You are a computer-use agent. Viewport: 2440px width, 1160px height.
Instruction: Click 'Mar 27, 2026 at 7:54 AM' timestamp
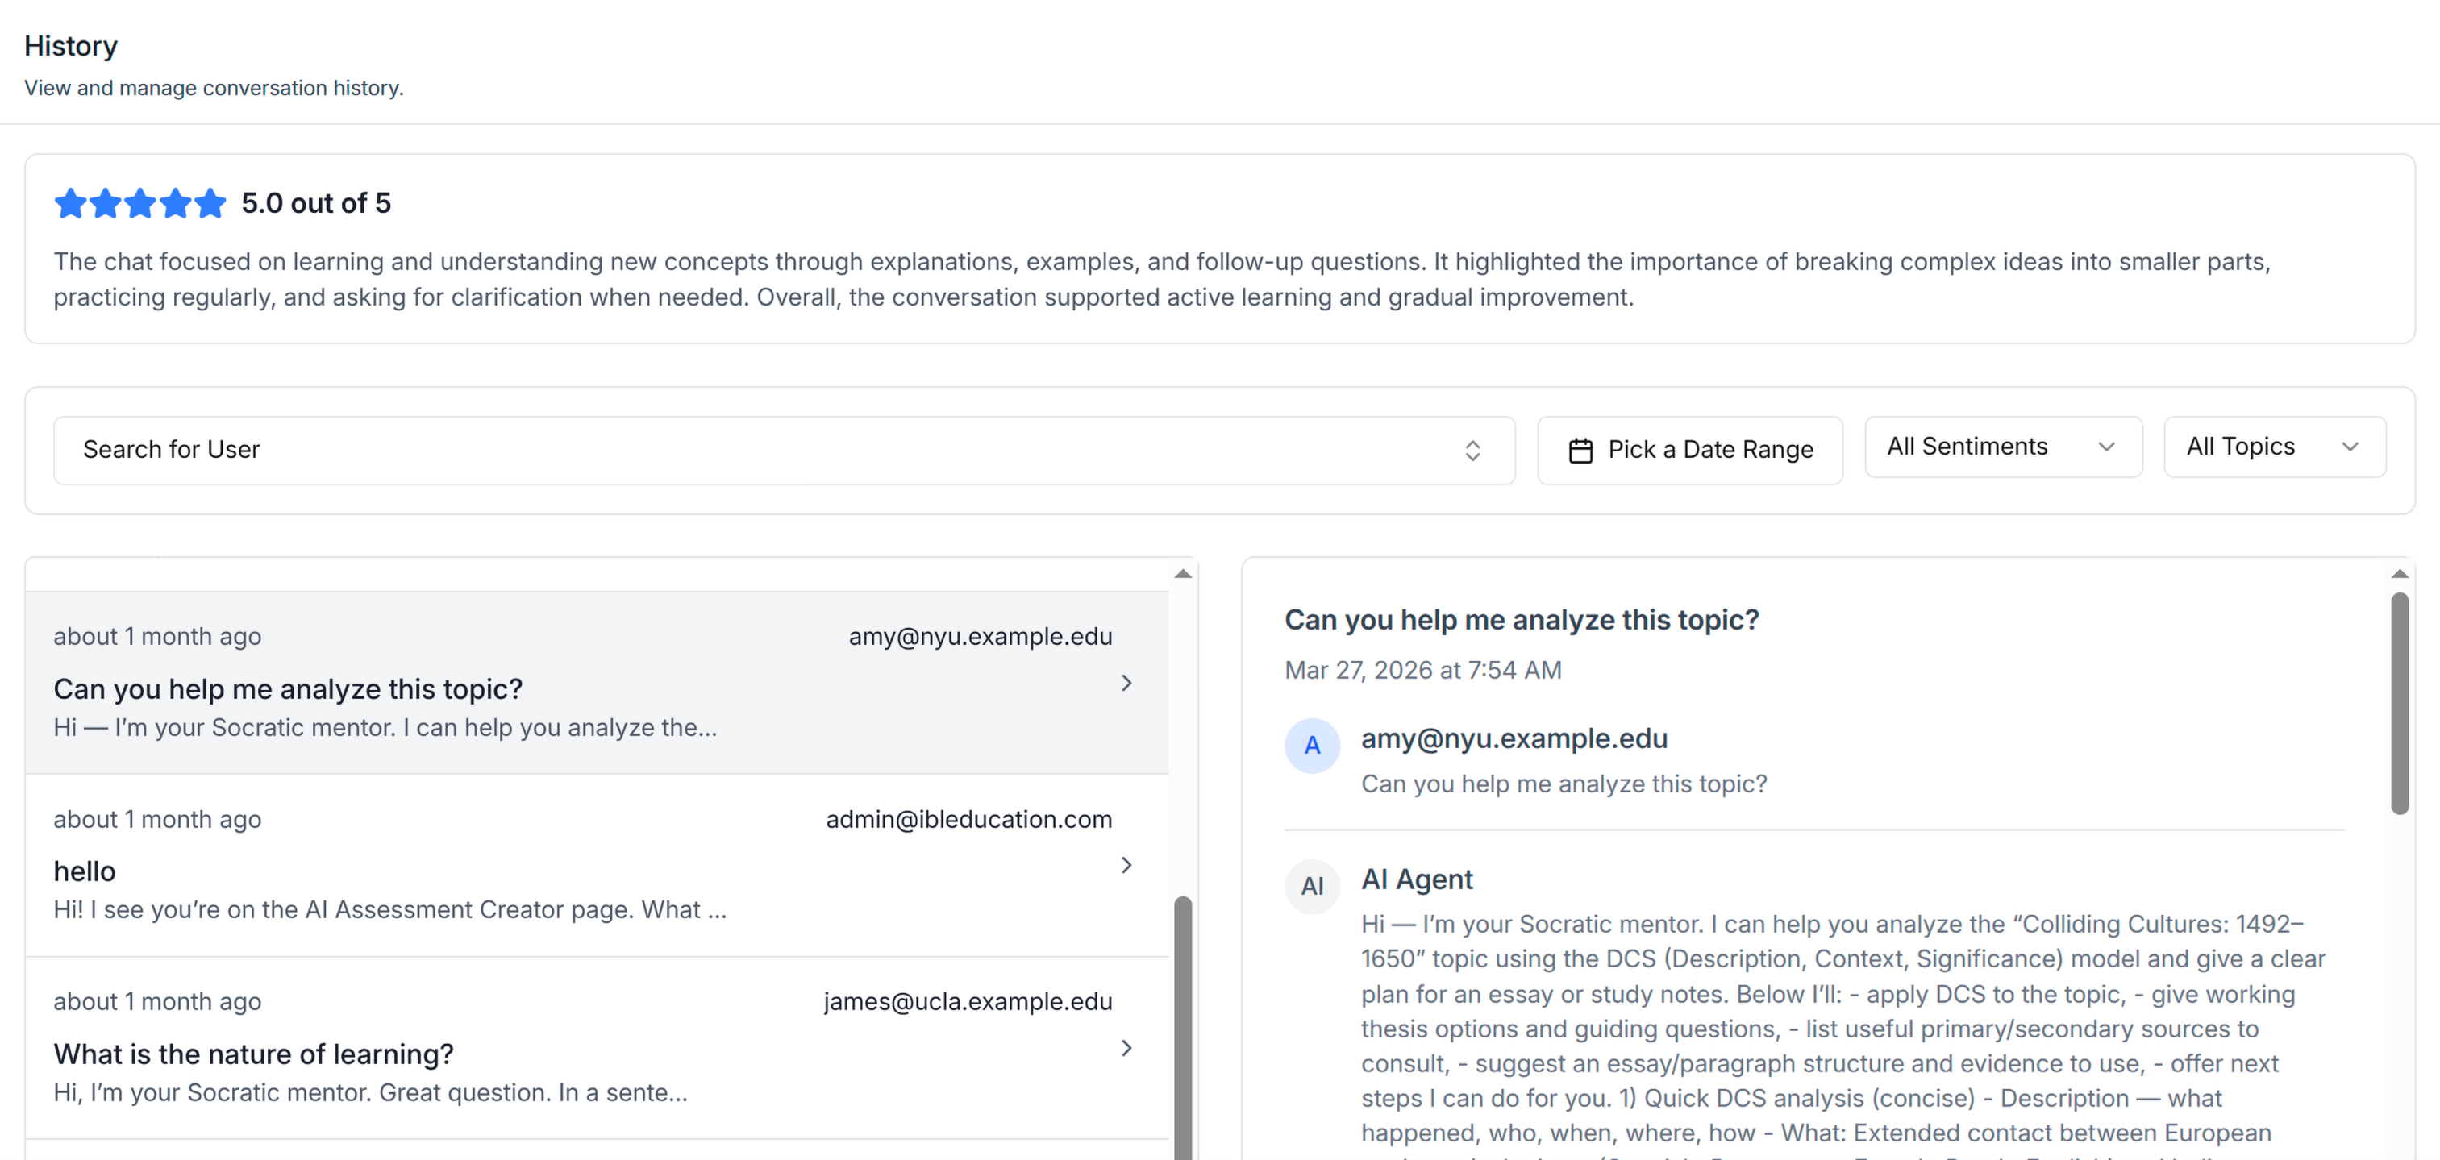click(1422, 670)
